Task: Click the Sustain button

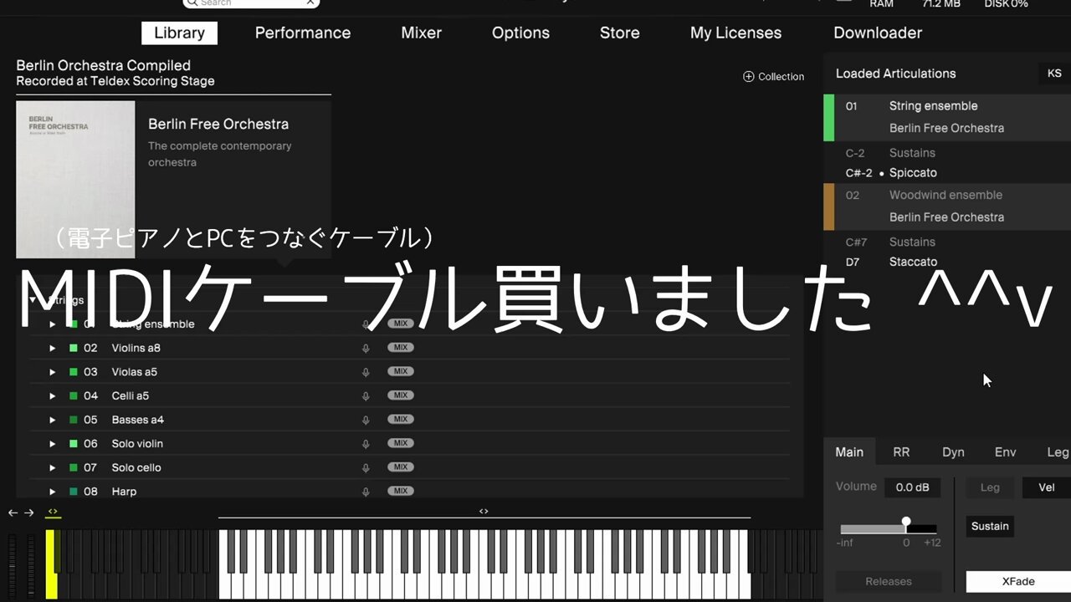Action: (x=990, y=526)
